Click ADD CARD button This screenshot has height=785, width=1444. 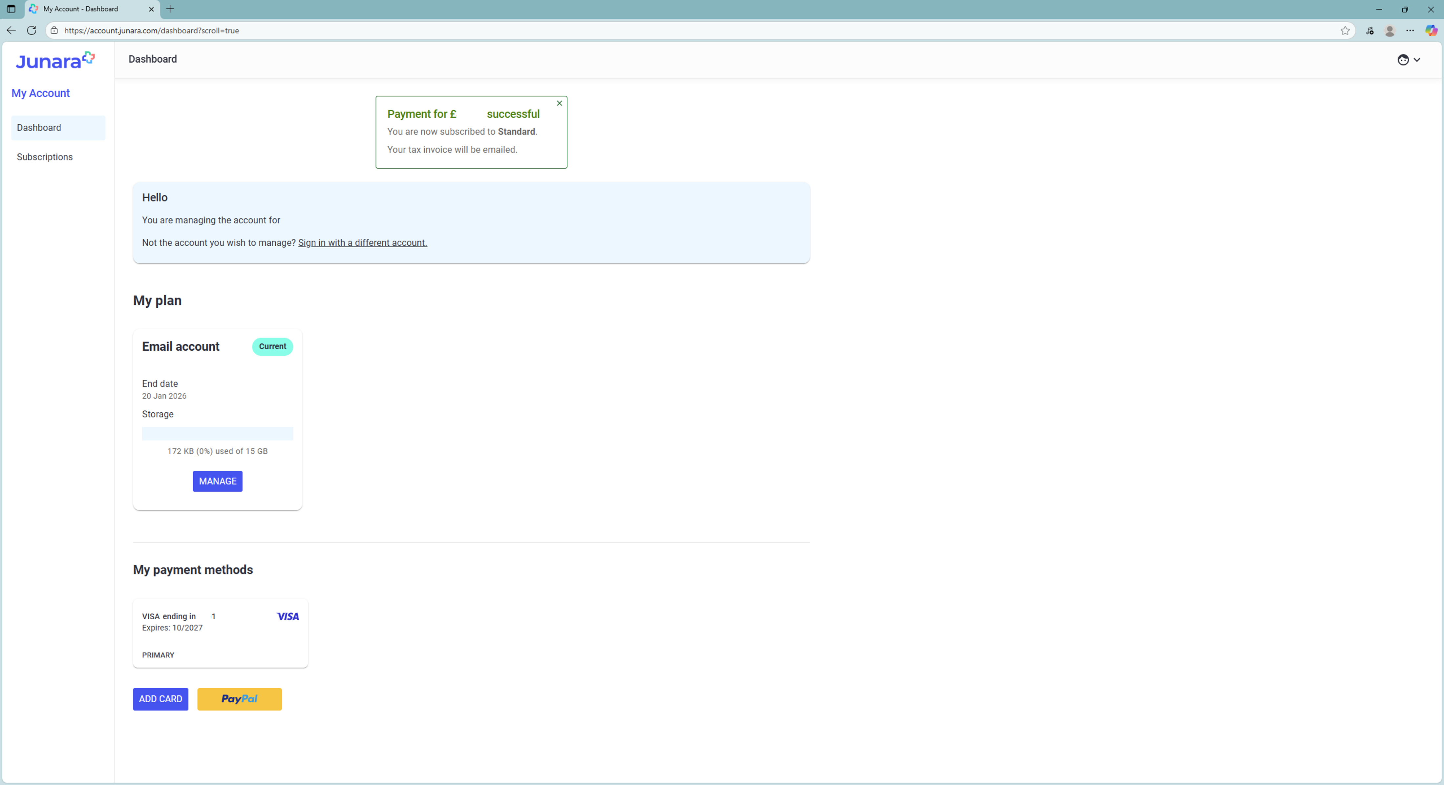(160, 699)
